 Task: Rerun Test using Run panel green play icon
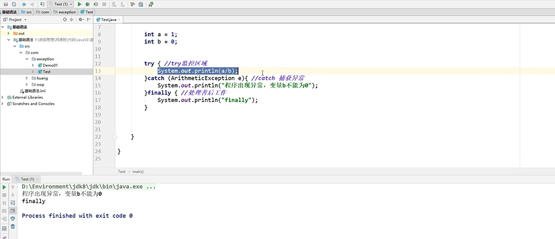click(x=5, y=187)
